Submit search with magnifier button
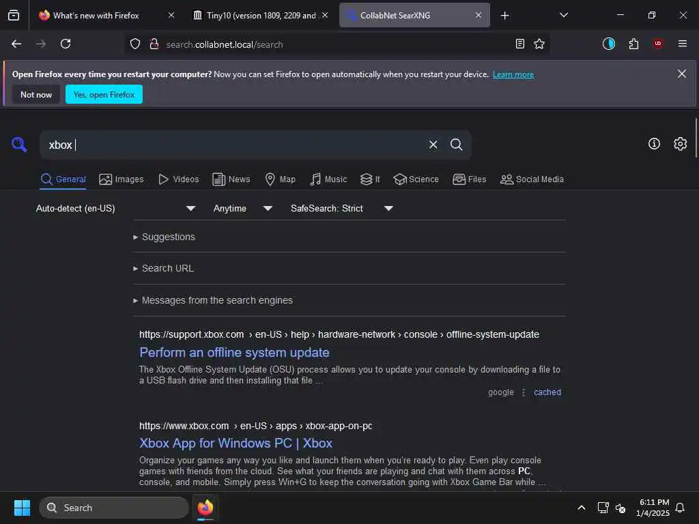The width and height of the screenshot is (699, 524). (456, 145)
